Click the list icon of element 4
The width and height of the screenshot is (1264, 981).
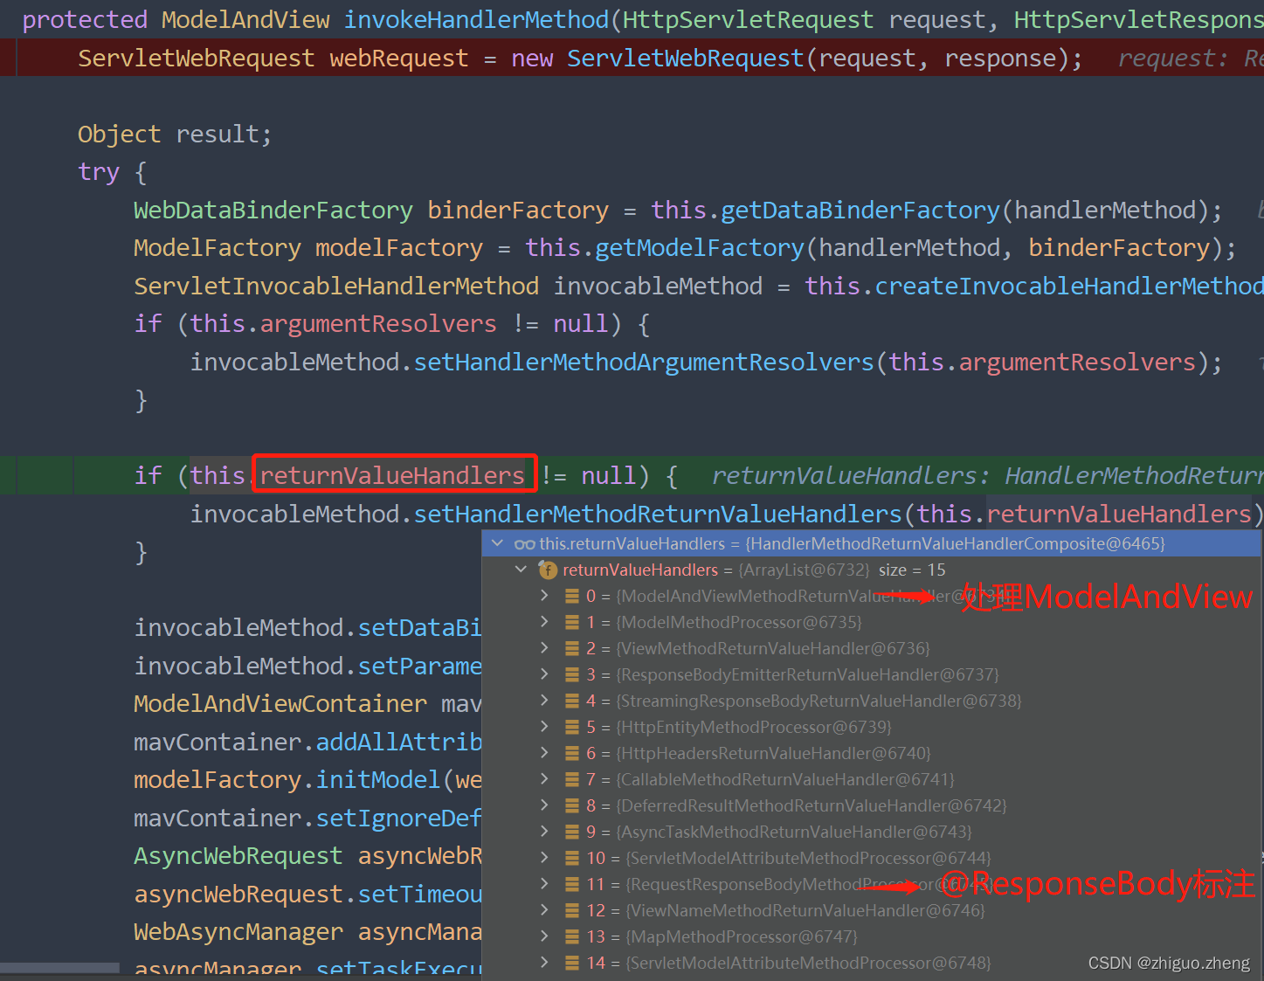pyautogui.click(x=572, y=701)
